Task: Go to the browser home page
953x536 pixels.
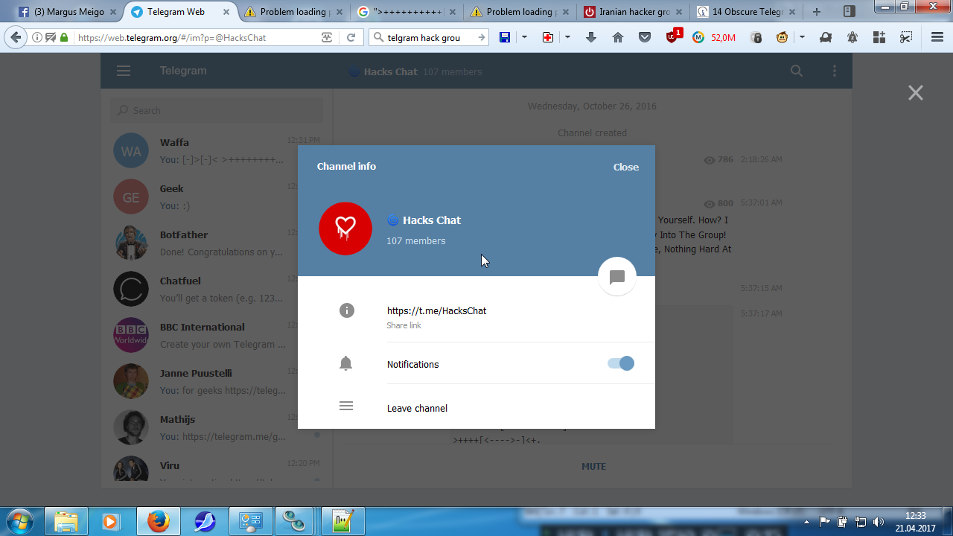Action: [x=618, y=37]
